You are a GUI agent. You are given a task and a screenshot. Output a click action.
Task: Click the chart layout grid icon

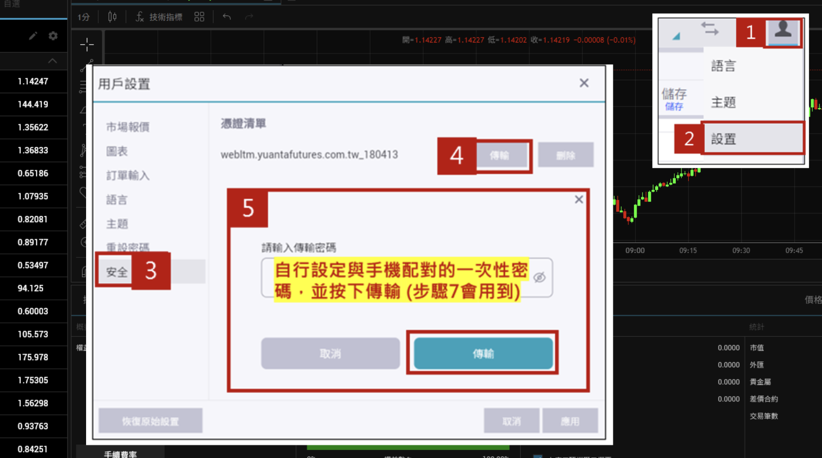pos(199,17)
